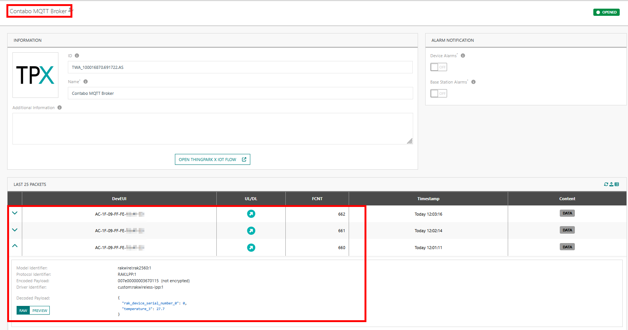Expand the packet row with FCNT 662
This screenshot has width=628, height=330.
(15, 213)
